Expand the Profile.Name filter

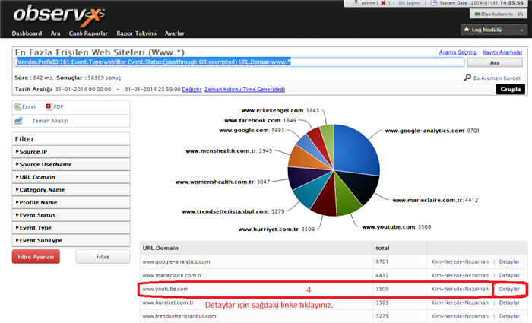[x=71, y=202]
